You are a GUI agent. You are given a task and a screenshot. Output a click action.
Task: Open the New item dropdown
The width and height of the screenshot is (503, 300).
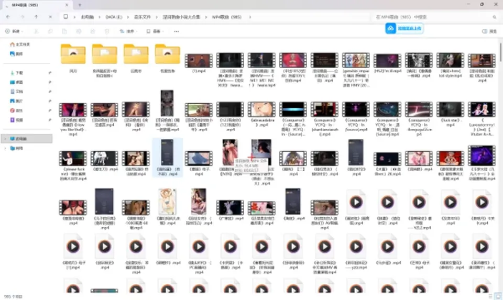pyautogui.click(x=15, y=31)
